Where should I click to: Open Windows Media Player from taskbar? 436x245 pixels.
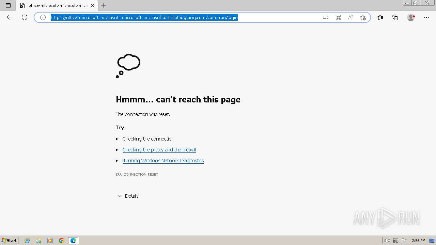click(50, 241)
